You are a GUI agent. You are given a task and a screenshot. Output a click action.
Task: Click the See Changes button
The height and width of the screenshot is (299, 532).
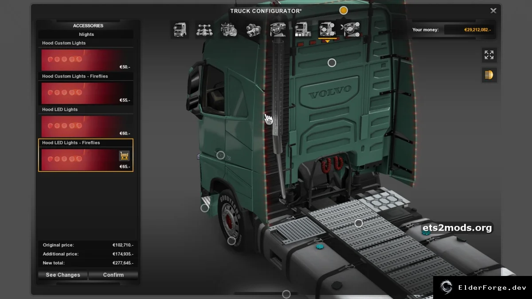click(x=63, y=275)
